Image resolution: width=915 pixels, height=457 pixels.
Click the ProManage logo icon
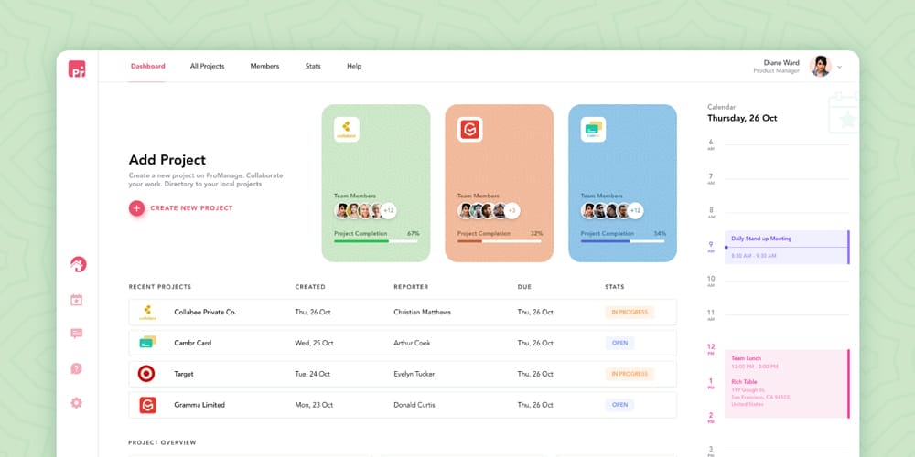tap(77, 69)
